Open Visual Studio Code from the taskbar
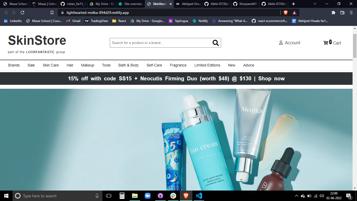Screen dimensions: 357x201 (x=199, y=196)
